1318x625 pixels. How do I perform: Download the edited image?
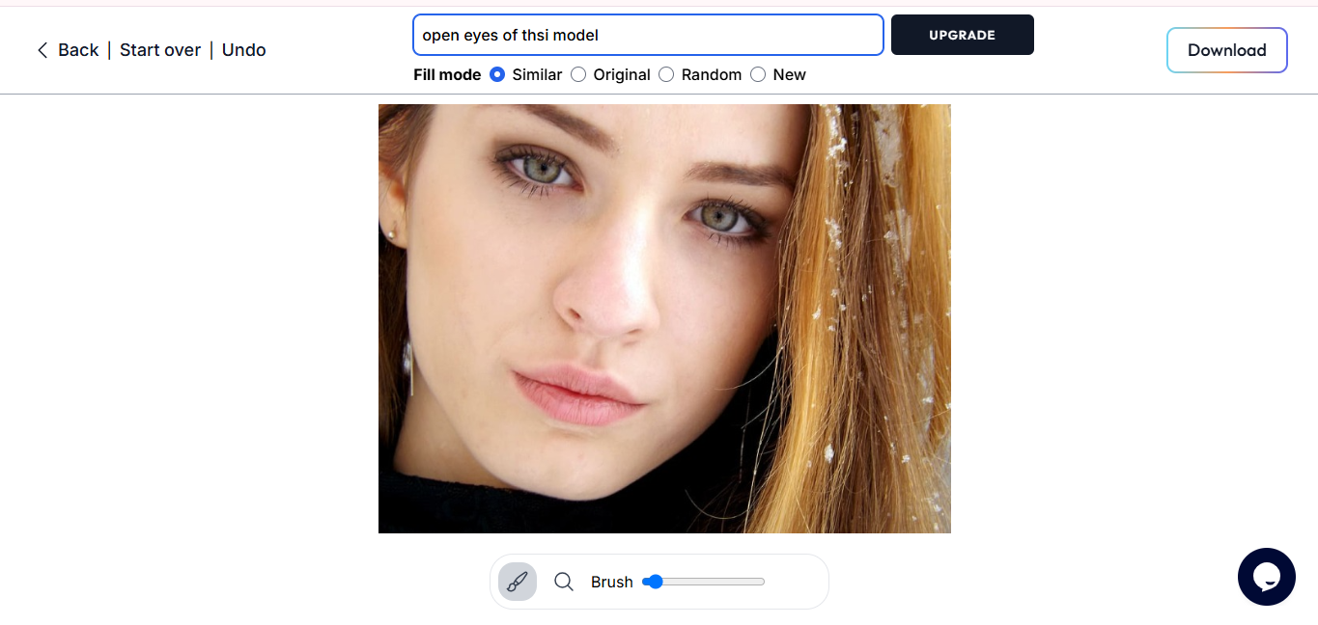tap(1226, 50)
